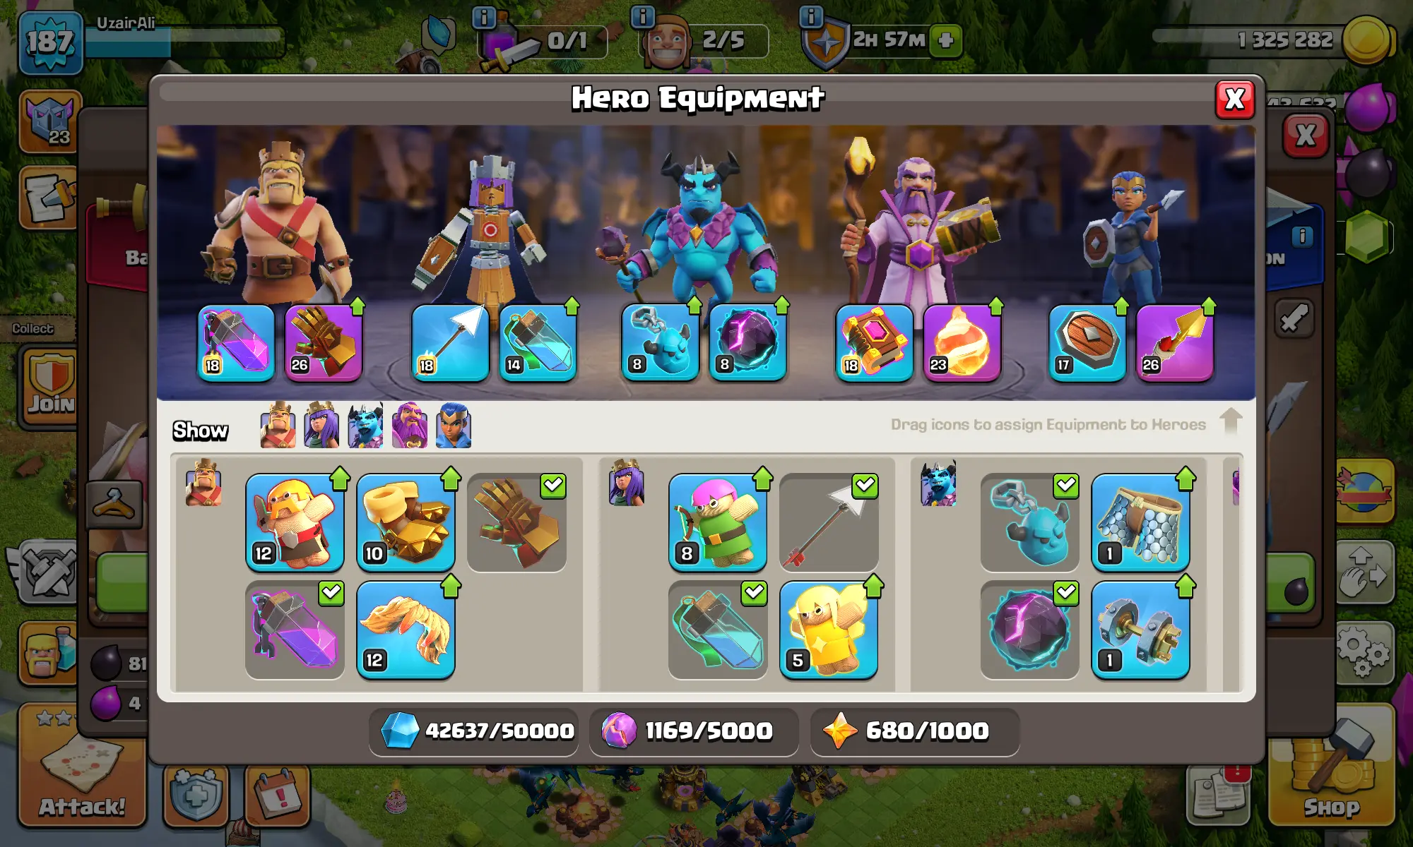Close the Hero Equipment window
This screenshot has height=847, width=1413.
click(x=1234, y=100)
